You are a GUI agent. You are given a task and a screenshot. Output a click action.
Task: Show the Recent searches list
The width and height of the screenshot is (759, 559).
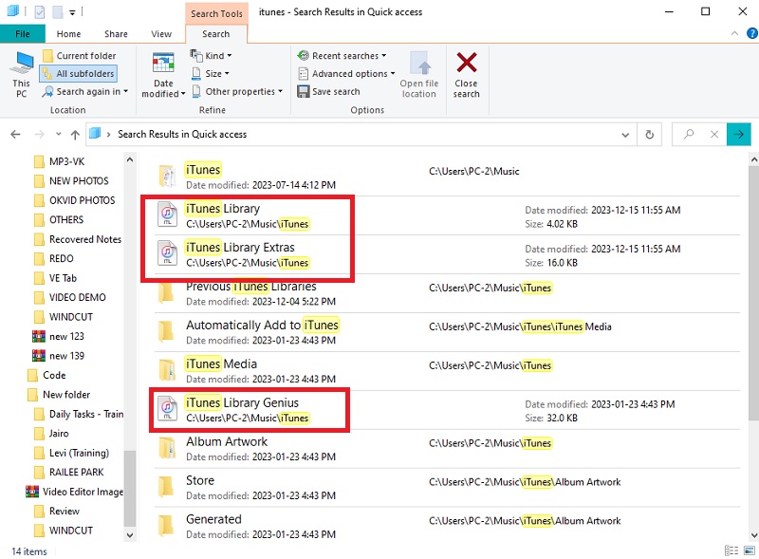[x=342, y=56]
